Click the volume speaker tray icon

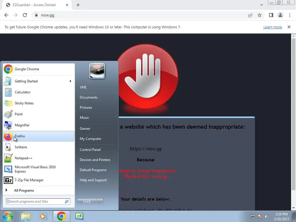tap(267, 217)
